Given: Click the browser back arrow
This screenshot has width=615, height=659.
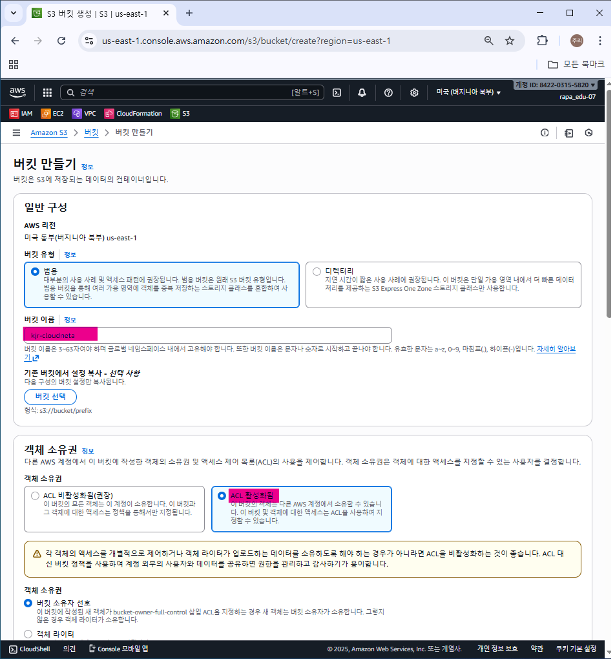Looking at the screenshot, I should click(x=15, y=41).
